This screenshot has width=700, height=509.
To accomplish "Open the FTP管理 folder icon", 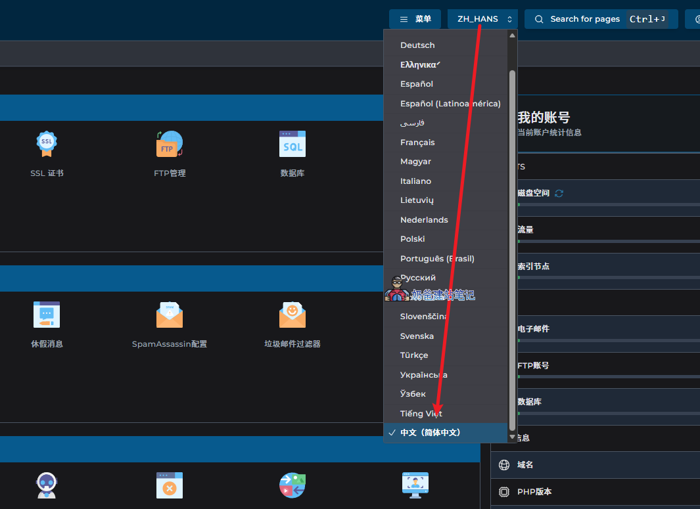I will click(169, 143).
